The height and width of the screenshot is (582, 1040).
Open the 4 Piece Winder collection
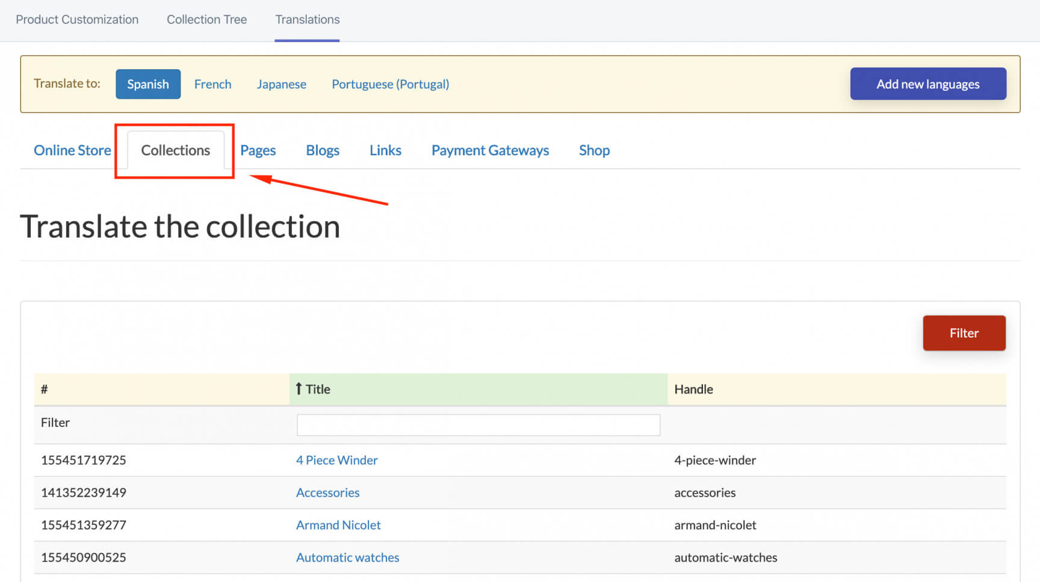pos(336,460)
